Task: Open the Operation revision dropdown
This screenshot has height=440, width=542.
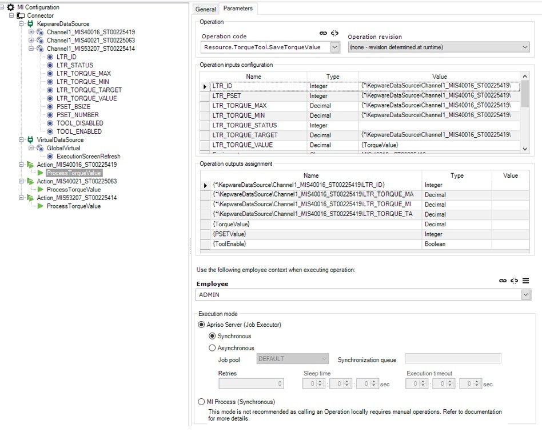Action: click(525, 47)
